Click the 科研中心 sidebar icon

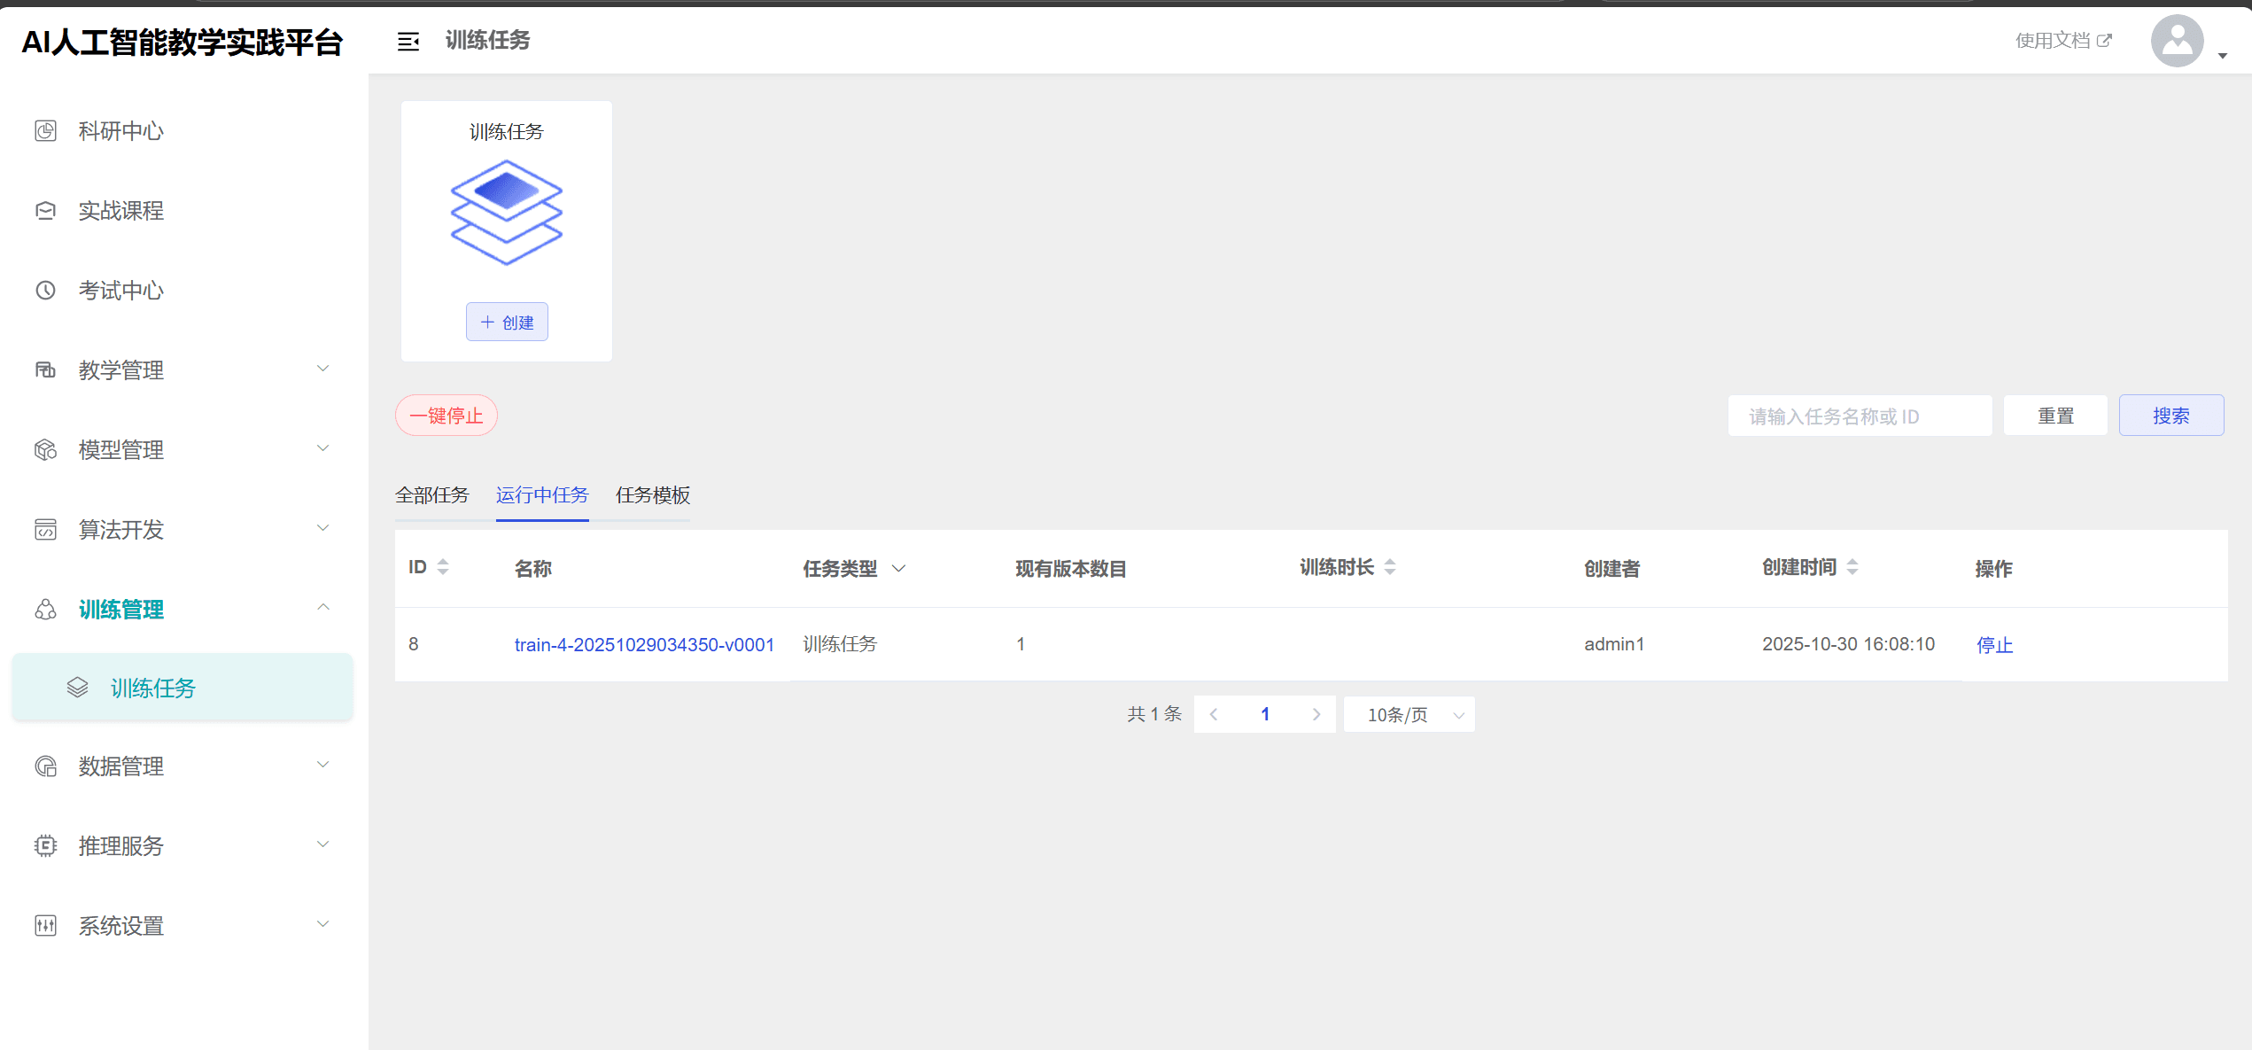pos(45,131)
